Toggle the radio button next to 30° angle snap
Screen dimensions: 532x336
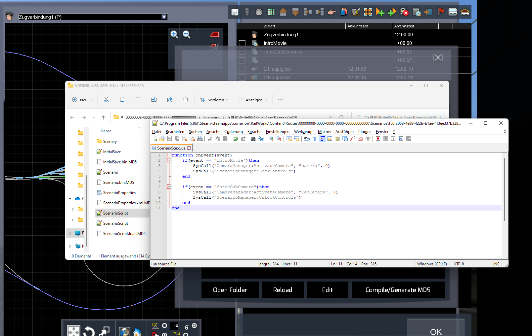coord(164,326)
